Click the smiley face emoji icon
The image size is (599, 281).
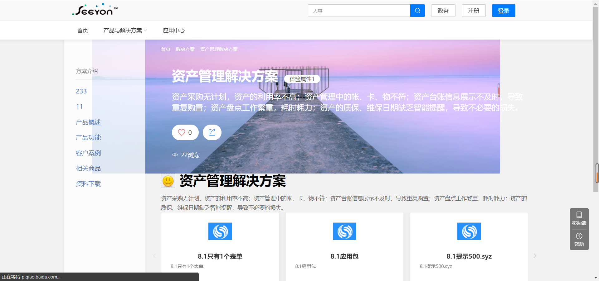click(168, 181)
